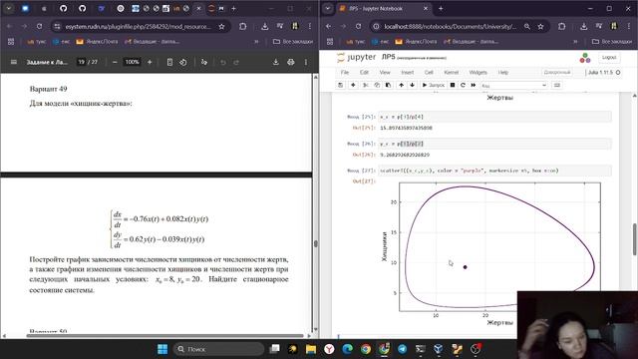638x359 pixels.
Task: Click the PDF page number field 19
Action: point(82,62)
